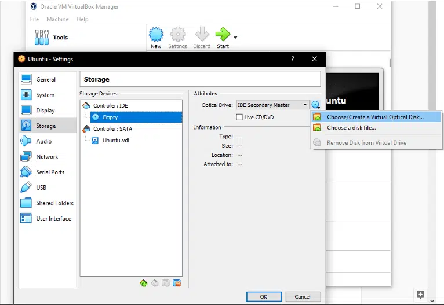Open the USB settings category
The height and width of the screenshot is (305, 444).
(48, 188)
